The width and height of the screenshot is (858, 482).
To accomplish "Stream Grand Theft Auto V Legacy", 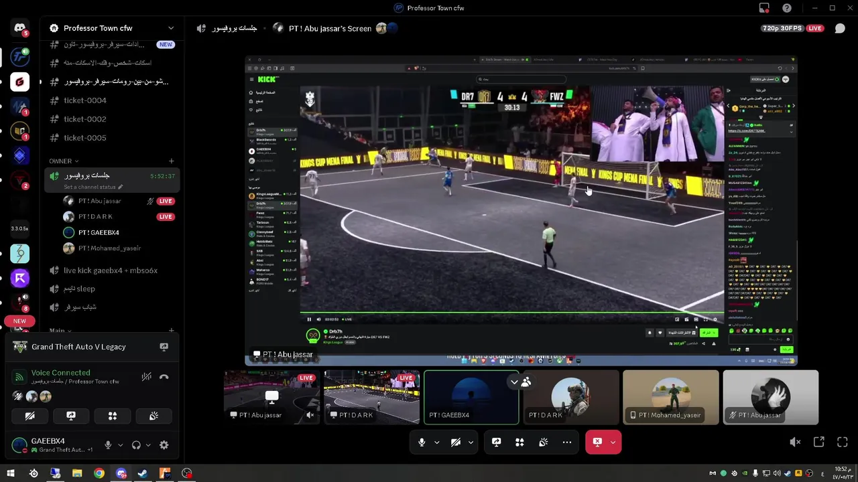I will click(x=164, y=347).
